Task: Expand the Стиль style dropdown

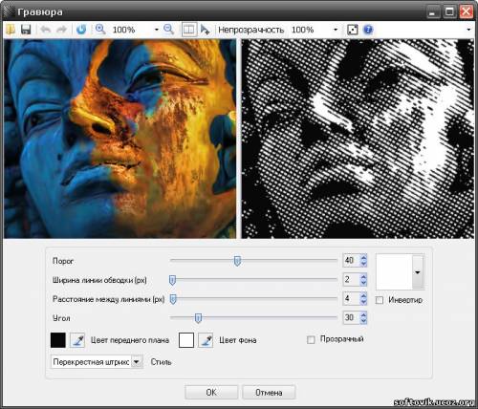Action: [137, 362]
